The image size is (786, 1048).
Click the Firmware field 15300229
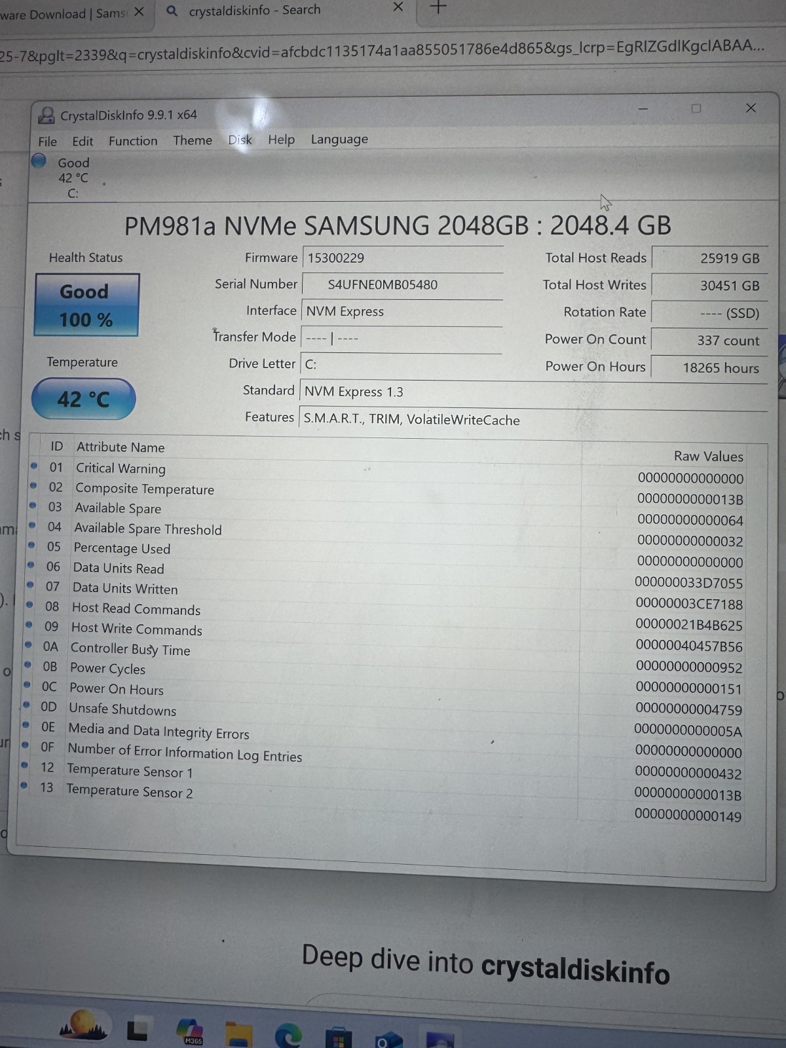pos(403,258)
